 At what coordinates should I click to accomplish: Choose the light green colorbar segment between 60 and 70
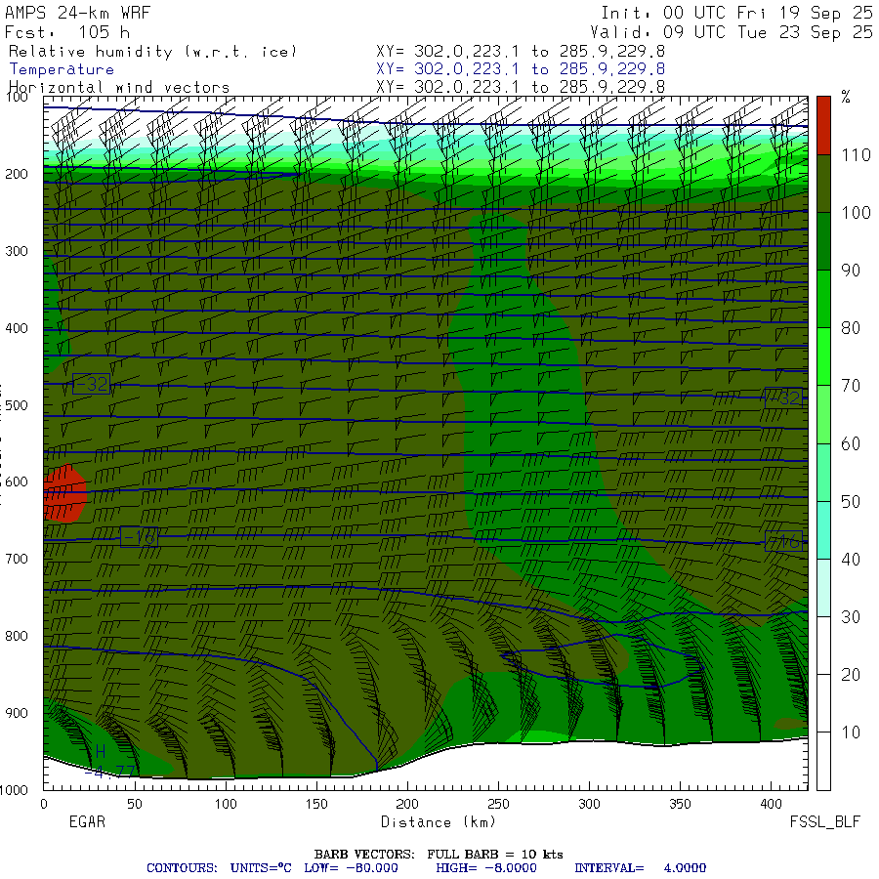pyautogui.click(x=823, y=415)
